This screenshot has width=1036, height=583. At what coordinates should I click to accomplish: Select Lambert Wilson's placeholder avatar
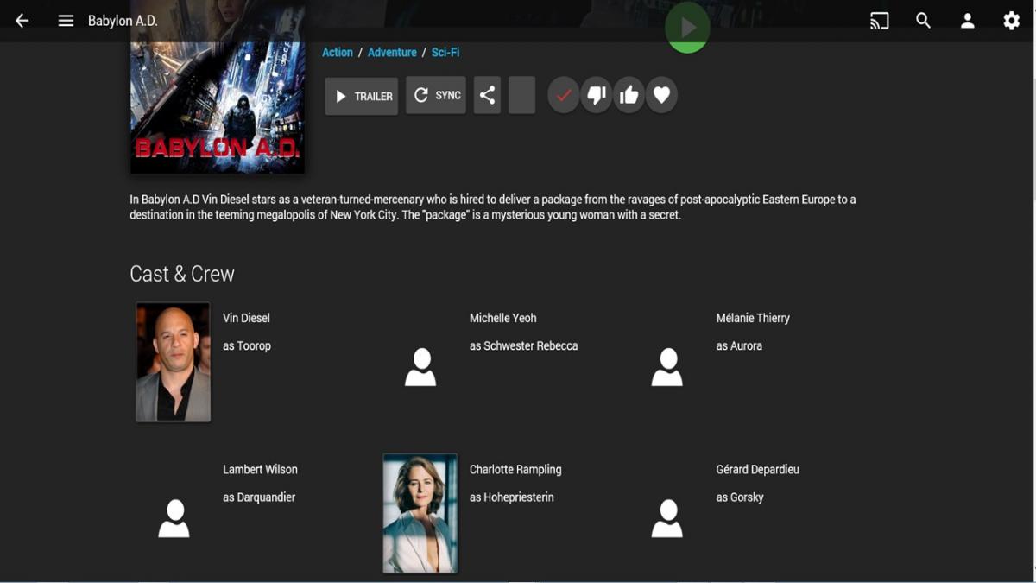click(174, 518)
